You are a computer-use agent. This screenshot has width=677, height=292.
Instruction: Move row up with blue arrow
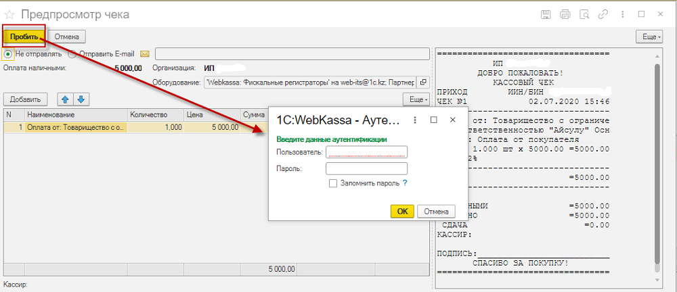(65, 99)
